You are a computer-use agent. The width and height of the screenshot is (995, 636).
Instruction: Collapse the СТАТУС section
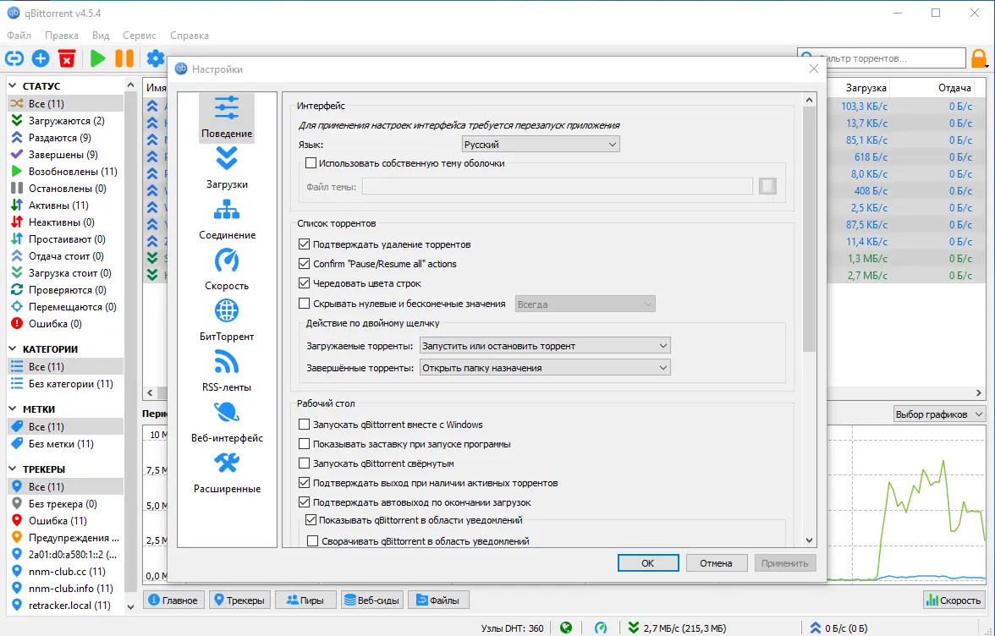coord(13,85)
